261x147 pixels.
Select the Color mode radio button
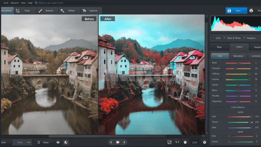point(213,38)
